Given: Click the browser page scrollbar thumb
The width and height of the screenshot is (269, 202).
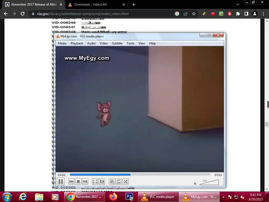Looking at the screenshot, I should coord(267,124).
